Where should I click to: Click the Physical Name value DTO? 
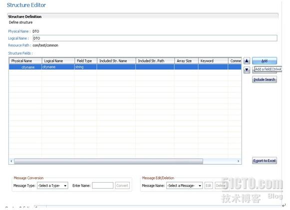36,31
